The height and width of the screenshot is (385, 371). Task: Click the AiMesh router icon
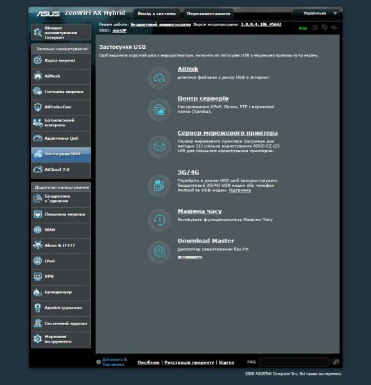[x=38, y=76]
